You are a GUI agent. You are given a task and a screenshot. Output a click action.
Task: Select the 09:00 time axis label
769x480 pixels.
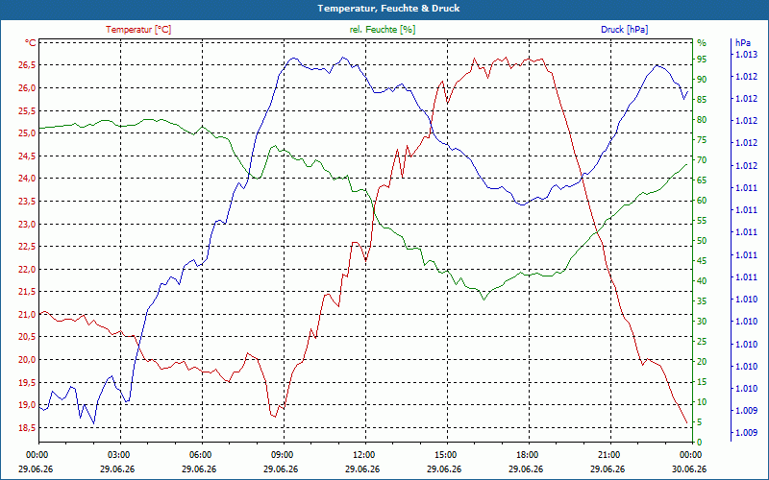[284, 454]
